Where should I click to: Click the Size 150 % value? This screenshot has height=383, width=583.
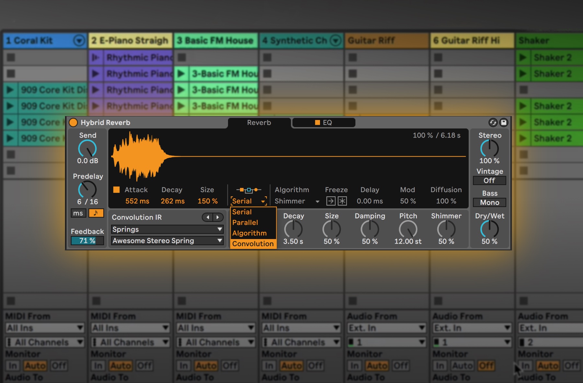[x=208, y=201]
